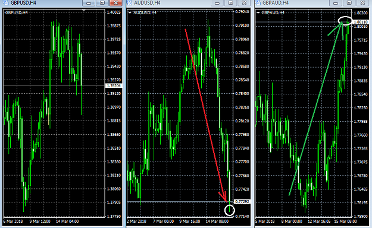Click the 0.77840 price scale label
Viewport: 372px width, 228px height.
point(242,148)
